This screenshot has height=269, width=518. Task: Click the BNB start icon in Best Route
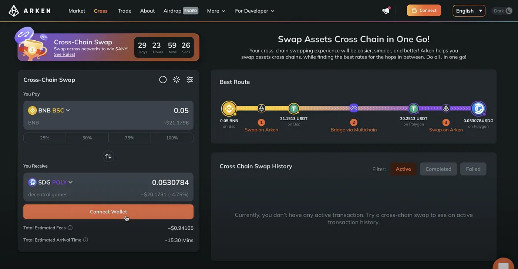tap(229, 109)
